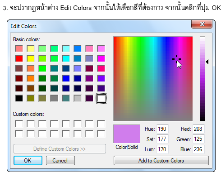Click the OK button
The height and width of the screenshot is (172, 221).
(28, 160)
